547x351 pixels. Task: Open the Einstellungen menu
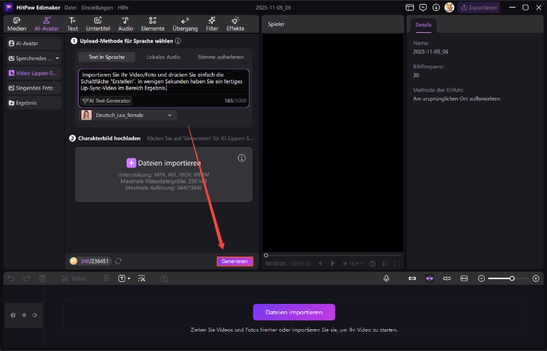pos(96,8)
